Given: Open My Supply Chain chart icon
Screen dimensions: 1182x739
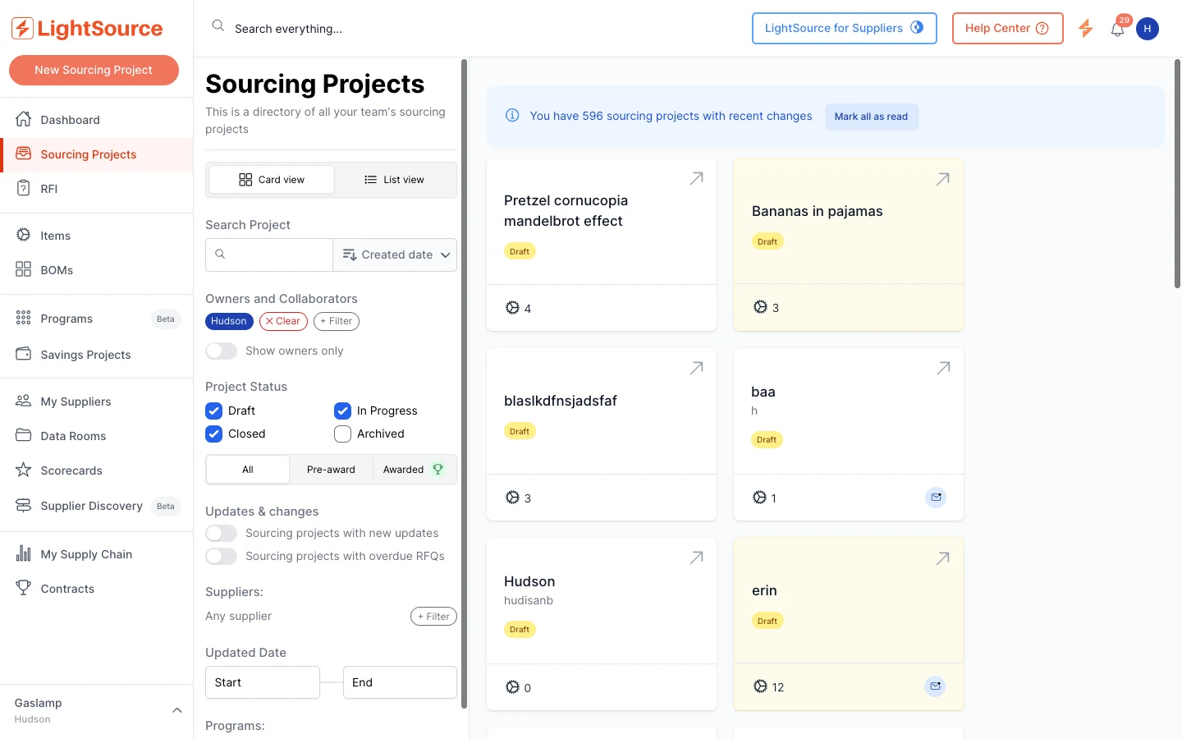Looking at the screenshot, I should coord(24,553).
